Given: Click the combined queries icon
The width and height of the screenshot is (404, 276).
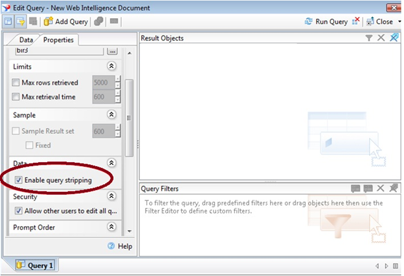Looking at the screenshot, I should 98,21.
